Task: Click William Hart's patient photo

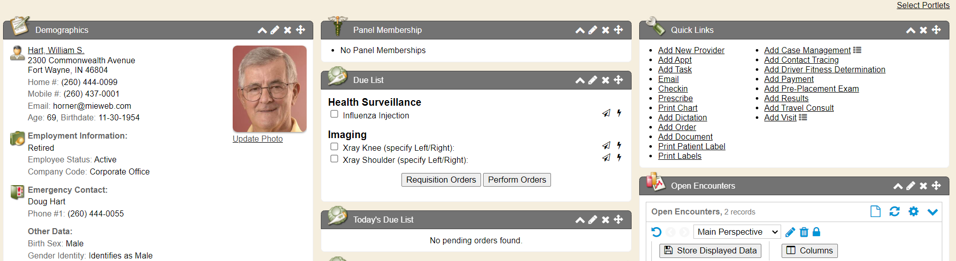Action: pyautogui.click(x=270, y=89)
